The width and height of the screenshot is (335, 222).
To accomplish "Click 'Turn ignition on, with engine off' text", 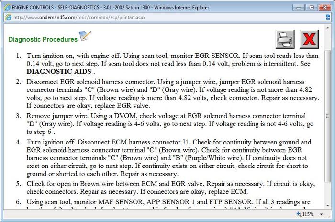I will point(74,55).
